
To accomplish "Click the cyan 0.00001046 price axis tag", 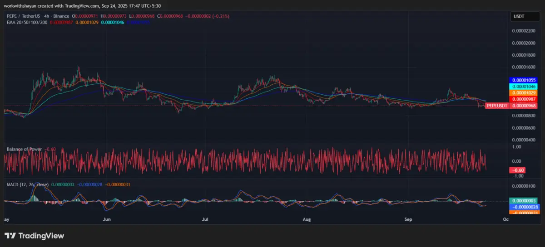I will click(x=524, y=86).
